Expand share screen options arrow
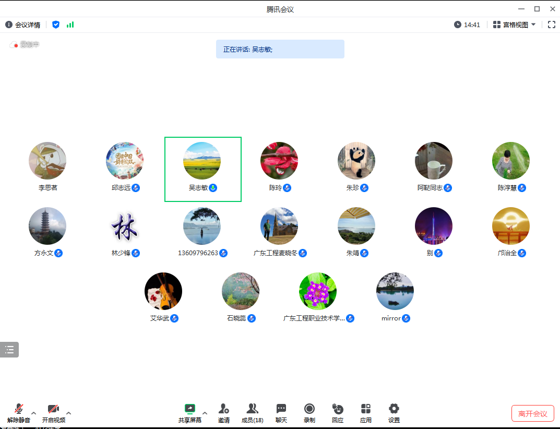This screenshot has height=429, width=560. [x=205, y=413]
